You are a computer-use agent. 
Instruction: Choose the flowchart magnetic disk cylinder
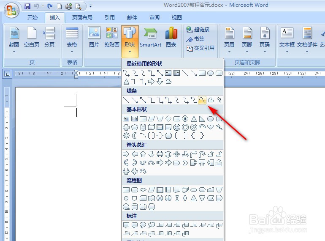coord(135,207)
